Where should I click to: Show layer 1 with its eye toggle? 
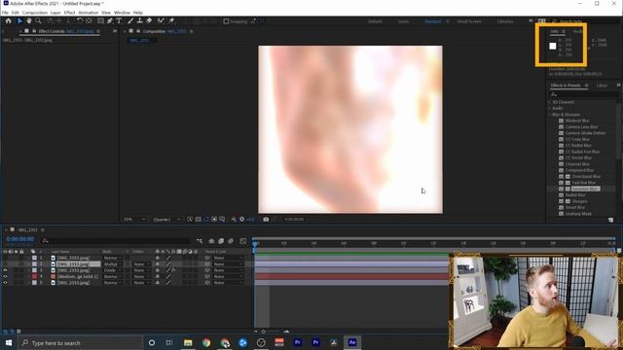5,258
